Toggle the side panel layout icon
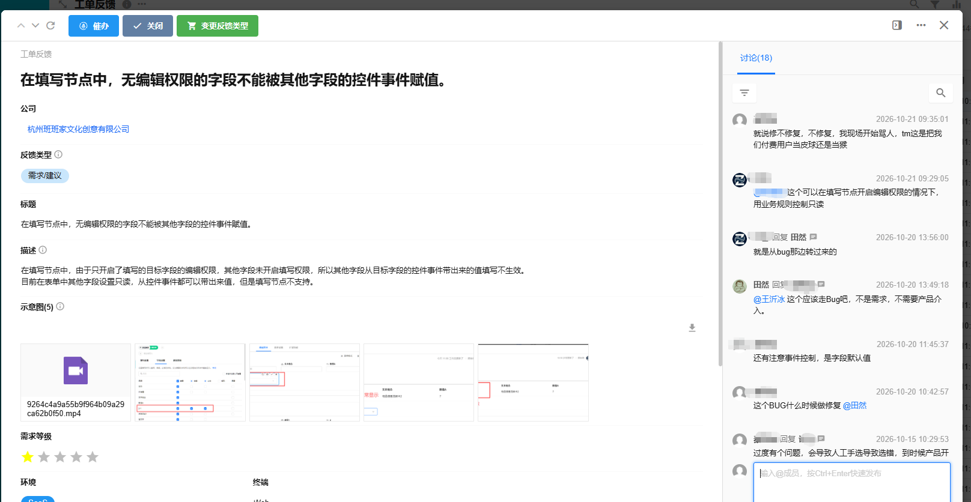Image resolution: width=971 pixels, height=502 pixels. click(x=897, y=25)
